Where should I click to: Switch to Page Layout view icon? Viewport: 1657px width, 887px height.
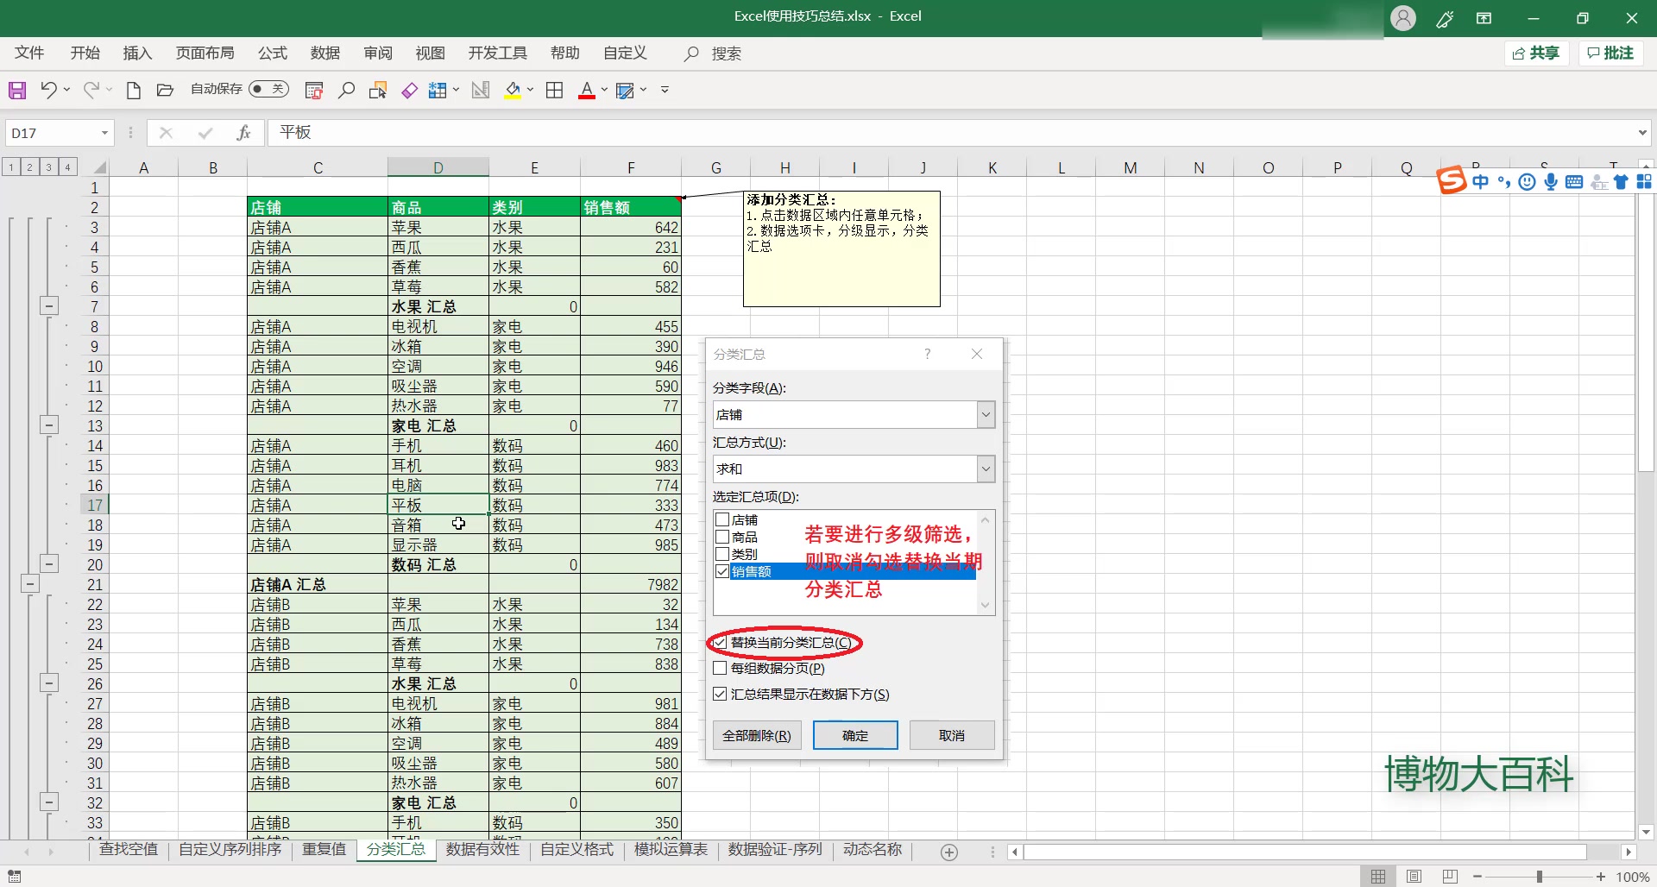(1414, 877)
